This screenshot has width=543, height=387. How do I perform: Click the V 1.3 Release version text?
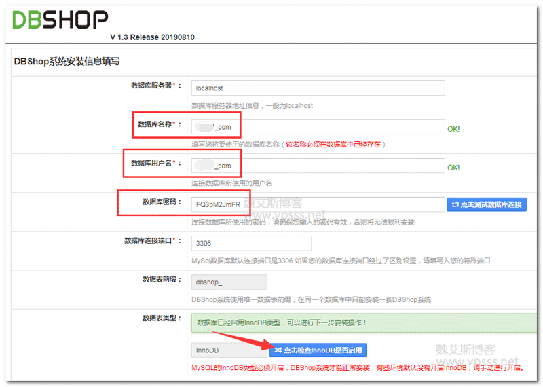tap(152, 37)
